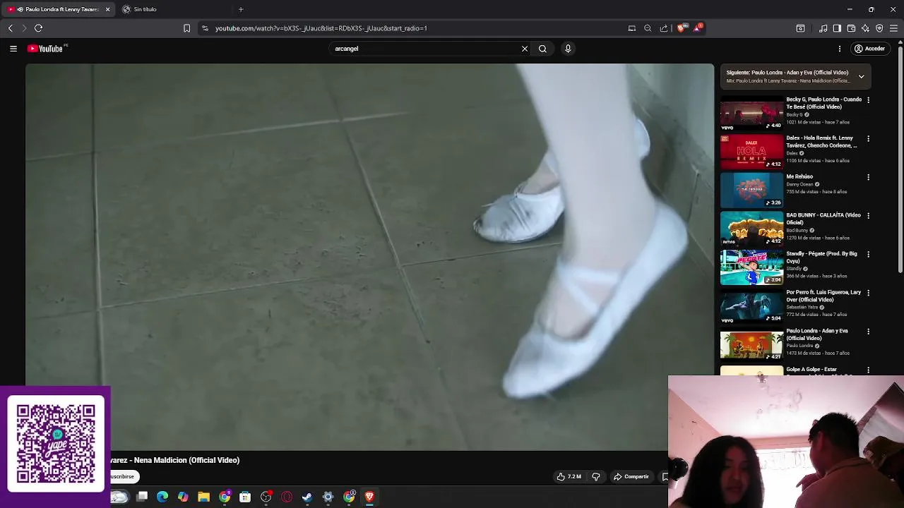This screenshot has height=508, width=904.
Task: Open three-dot menu for 'Por Perro' video
Action: pyautogui.click(x=868, y=293)
